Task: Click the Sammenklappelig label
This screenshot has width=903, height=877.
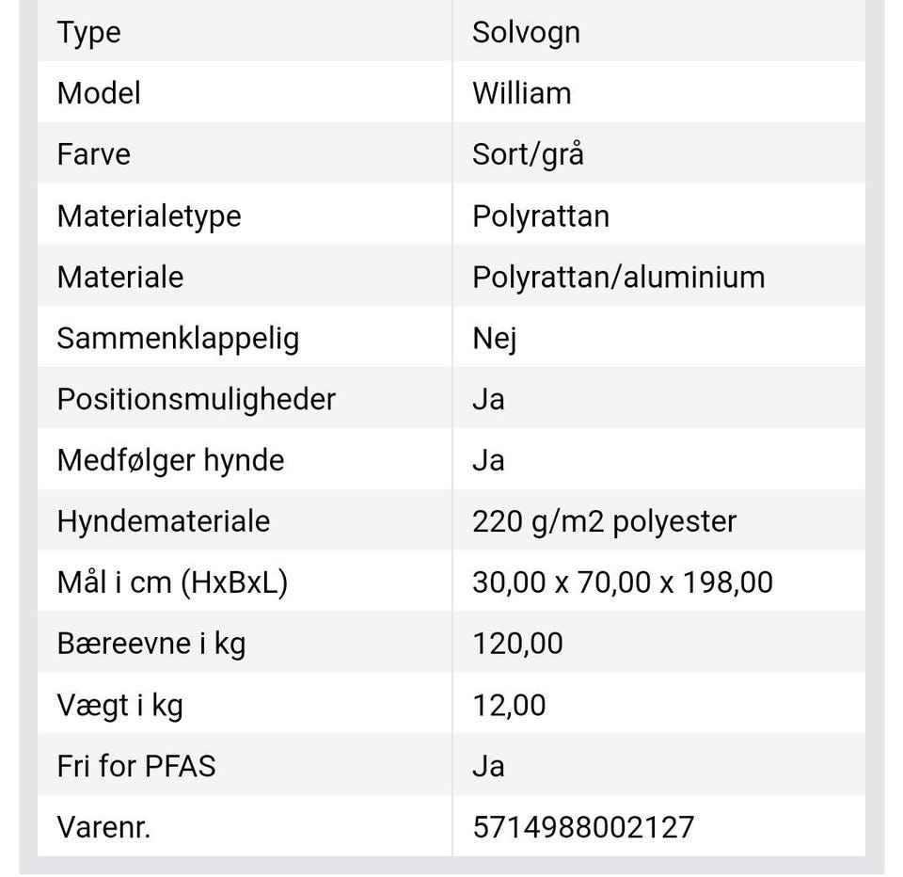Action: tap(178, 338)
